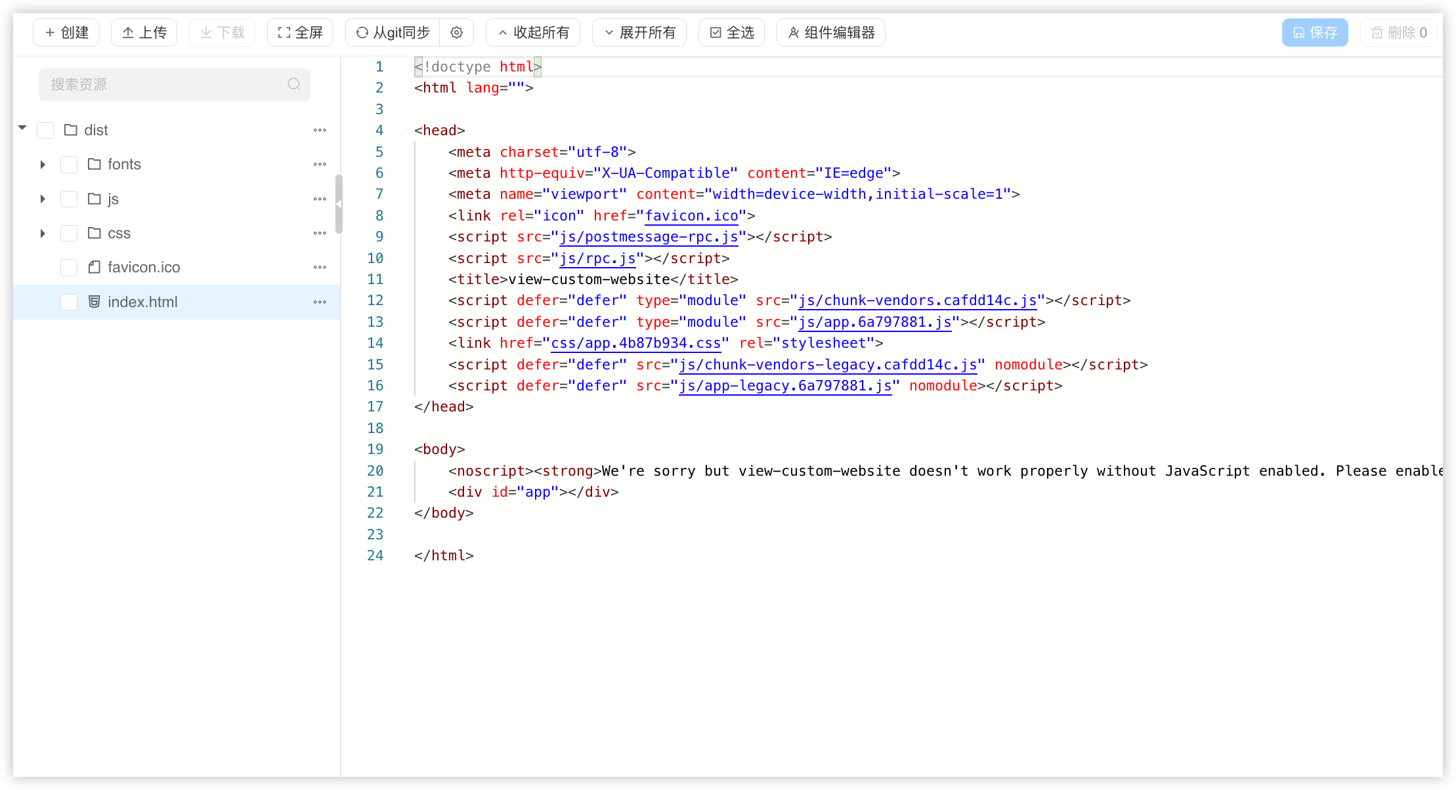The image size is (1456, 790).
Task: Open git sync settings gear icon
Action: [x=457, y=33]
